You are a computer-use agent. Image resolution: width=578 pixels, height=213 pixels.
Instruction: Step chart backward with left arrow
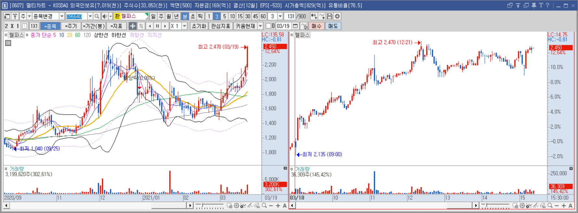[150, 26]
